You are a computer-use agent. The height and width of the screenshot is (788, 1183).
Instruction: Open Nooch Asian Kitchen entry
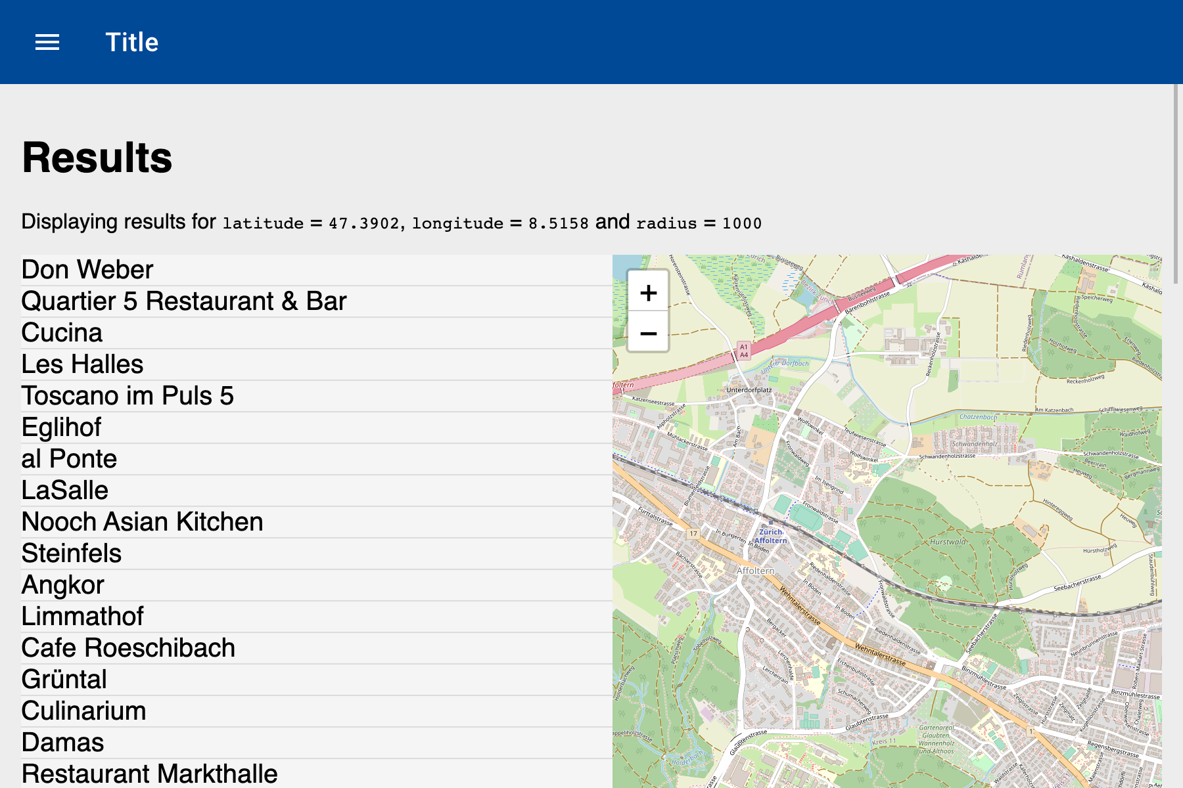coord(142,522)
